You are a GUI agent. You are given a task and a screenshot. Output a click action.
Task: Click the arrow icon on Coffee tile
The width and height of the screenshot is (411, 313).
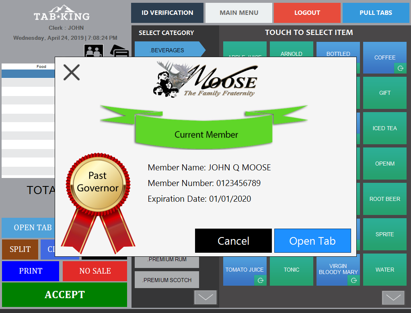point(400,68)
